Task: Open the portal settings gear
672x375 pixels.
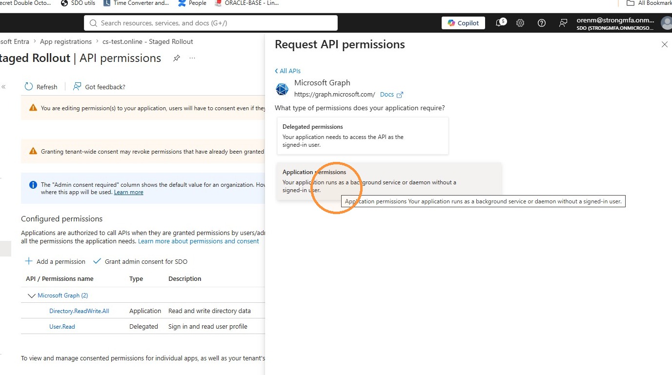Action: [x=520, y=23]
